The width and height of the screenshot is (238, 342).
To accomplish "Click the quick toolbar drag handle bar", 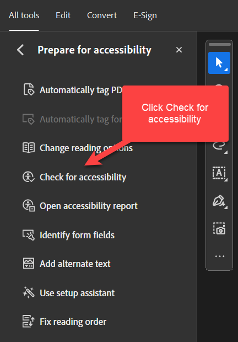I will (219, 45).
